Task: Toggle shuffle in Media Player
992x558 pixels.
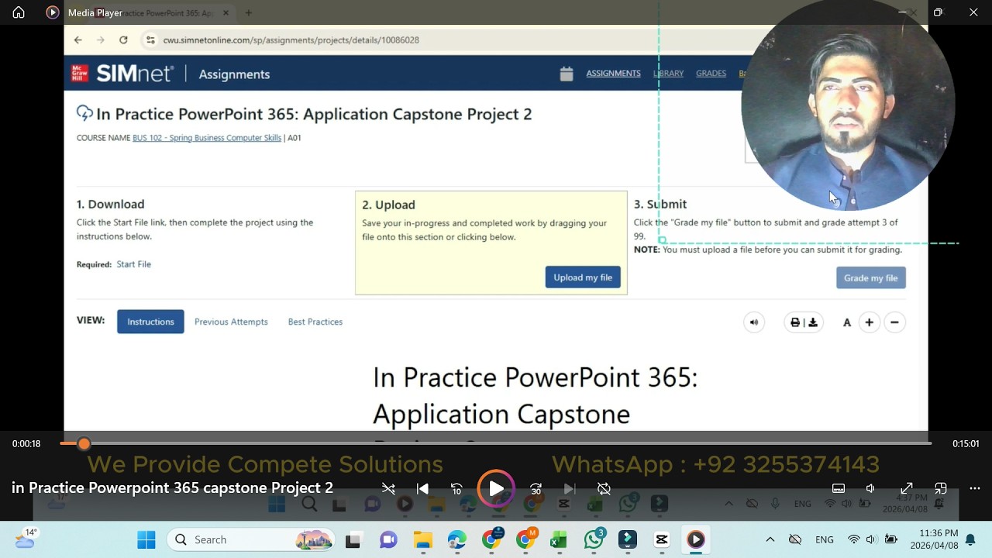Action: [x=388, y=489]
